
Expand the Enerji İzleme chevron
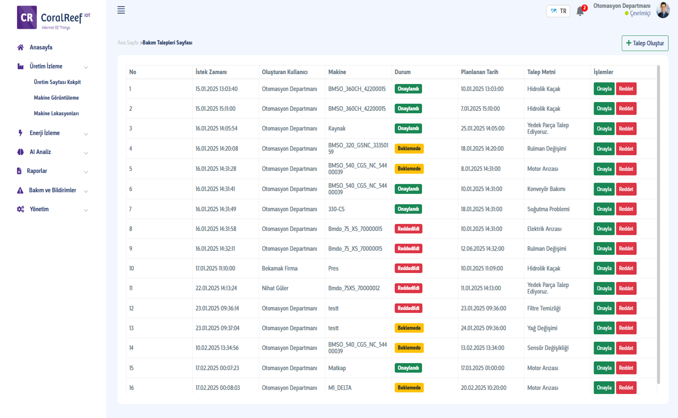tap(86, 134)
